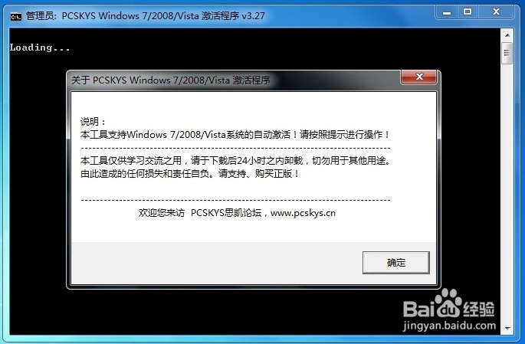The width and height of the screenshot is (525, 344).
Task: Open the cmd icon system menu
Action: (15, 16)
